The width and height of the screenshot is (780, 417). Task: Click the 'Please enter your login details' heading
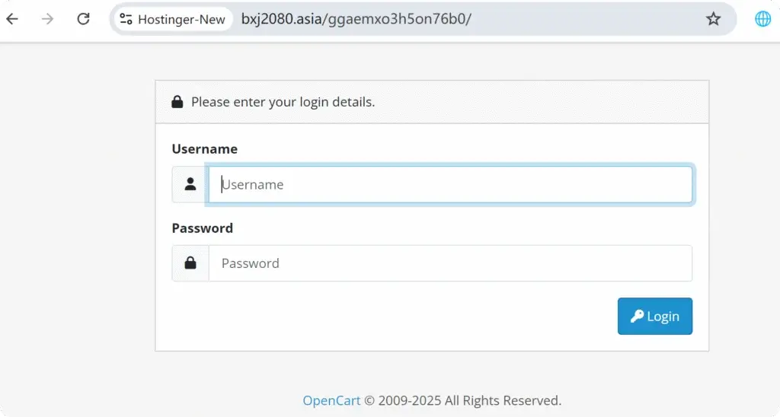click(283, 101)
